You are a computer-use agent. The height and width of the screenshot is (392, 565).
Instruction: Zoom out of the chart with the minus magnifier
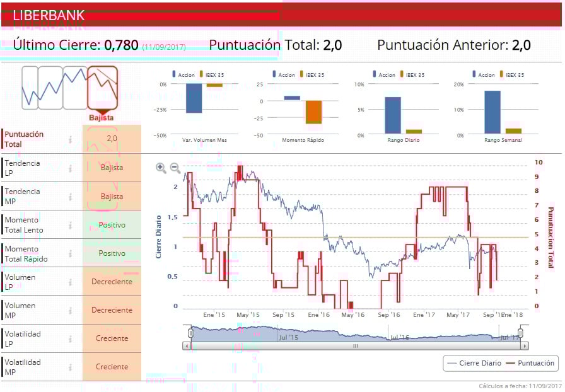pos(175,168)
